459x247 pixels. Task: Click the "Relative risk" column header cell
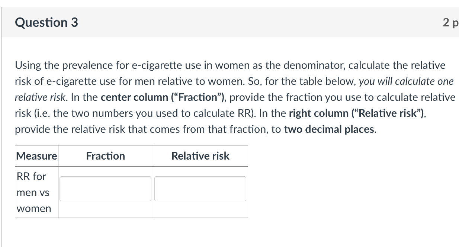click(x=200, y=156)
